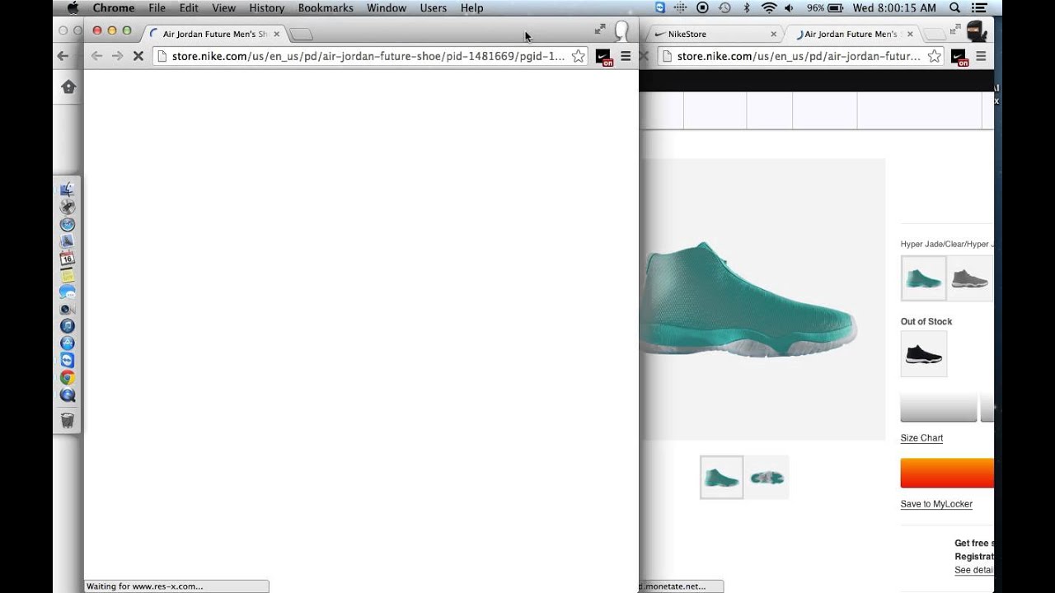Open Time Machine menu bar icon
Screen dimensions: 1055x593
[724, 7]
